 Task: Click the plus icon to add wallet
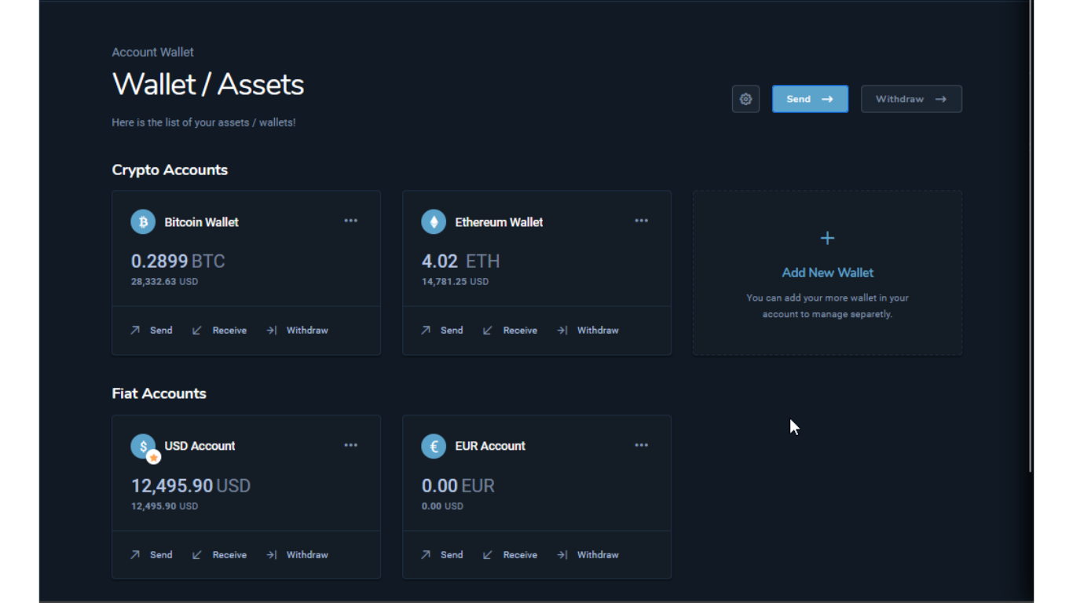[827, 238]
